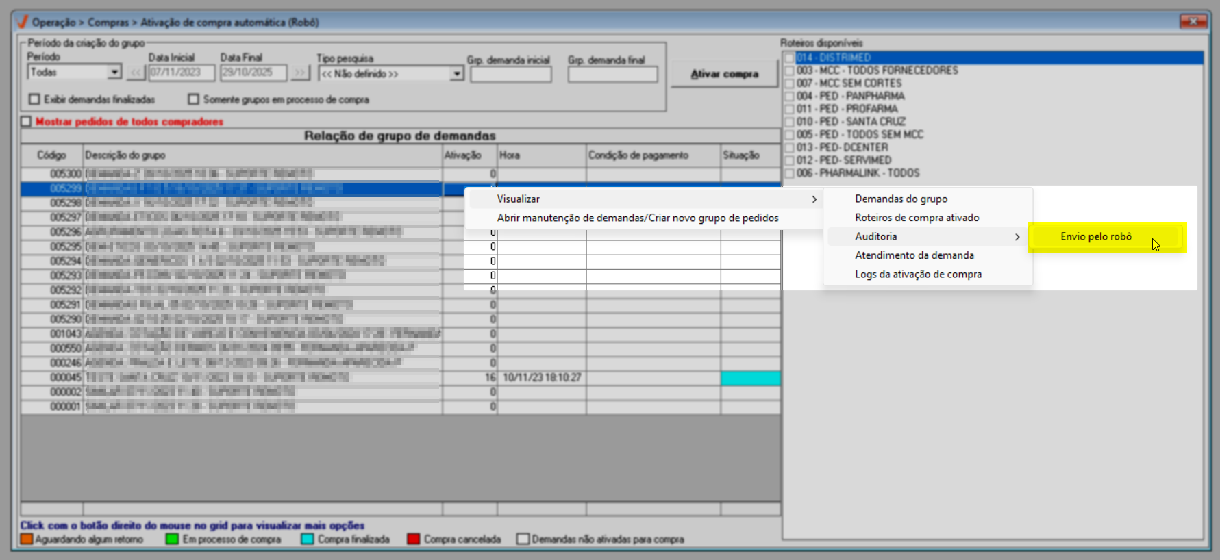The image size is (1220, 560).
Task: Click the red 'Compra cancelada' legend box
Action: (413, 539)
